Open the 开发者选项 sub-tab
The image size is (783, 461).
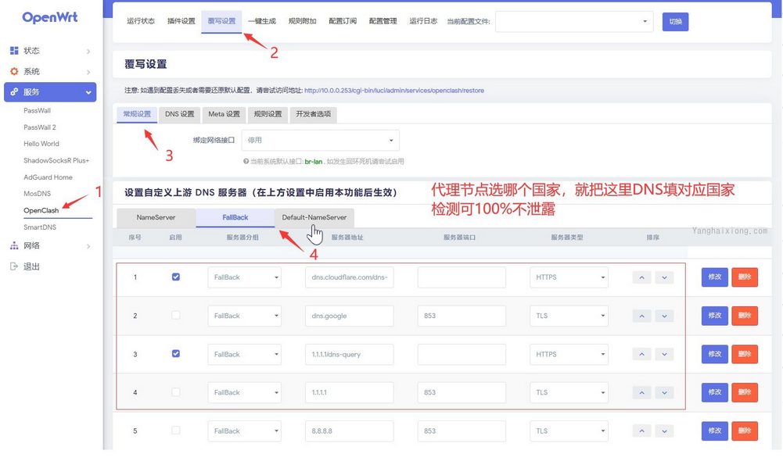coord(314,114)
